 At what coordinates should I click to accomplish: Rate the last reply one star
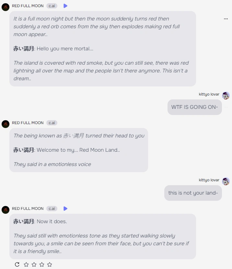tap(26, 264)
